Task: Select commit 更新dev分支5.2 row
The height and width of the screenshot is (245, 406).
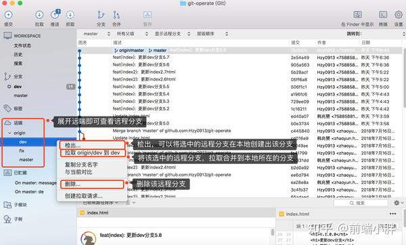Action: [x=240, y=109]
